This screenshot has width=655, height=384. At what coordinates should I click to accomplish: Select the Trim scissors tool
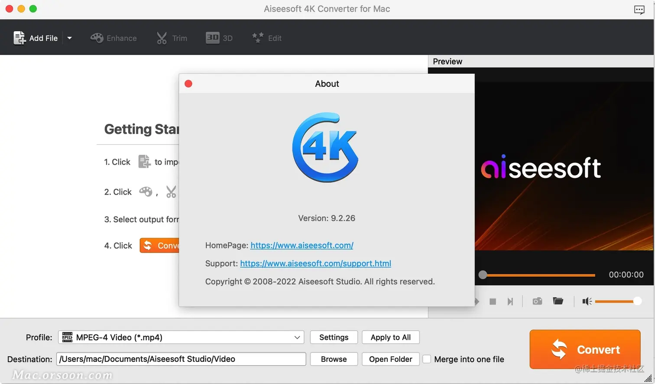click(172, 38)
